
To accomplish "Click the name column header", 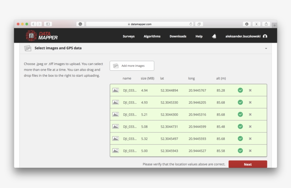I will [x=127, y=79].
